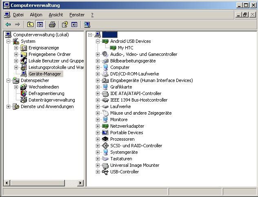
Task: Open the Properties help toolbar icon
Action: 64,24
